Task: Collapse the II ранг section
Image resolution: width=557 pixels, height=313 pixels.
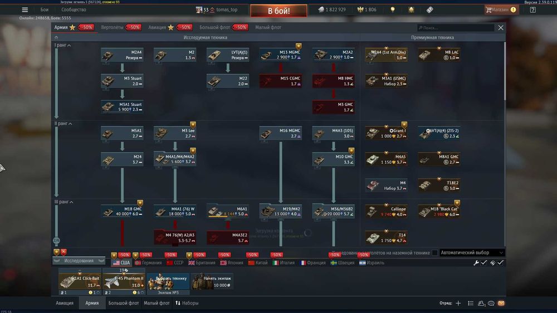Action: [x=63, y=123]
